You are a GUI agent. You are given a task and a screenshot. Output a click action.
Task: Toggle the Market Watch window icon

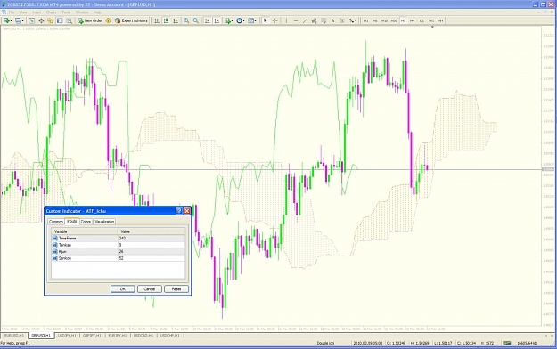pos(31,21)
